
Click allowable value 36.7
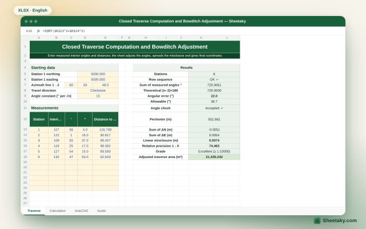pyautogui.click(x=214, y=101)
